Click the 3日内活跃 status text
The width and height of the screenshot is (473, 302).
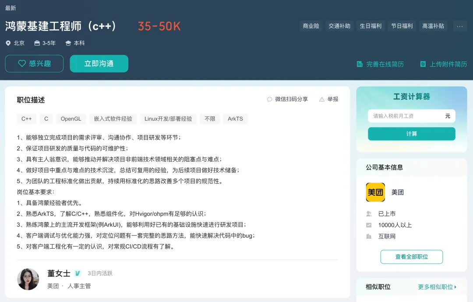pos(100,273)
